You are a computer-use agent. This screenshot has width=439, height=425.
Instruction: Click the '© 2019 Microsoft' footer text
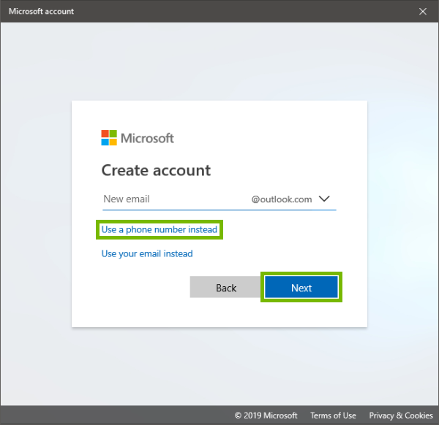266,416
